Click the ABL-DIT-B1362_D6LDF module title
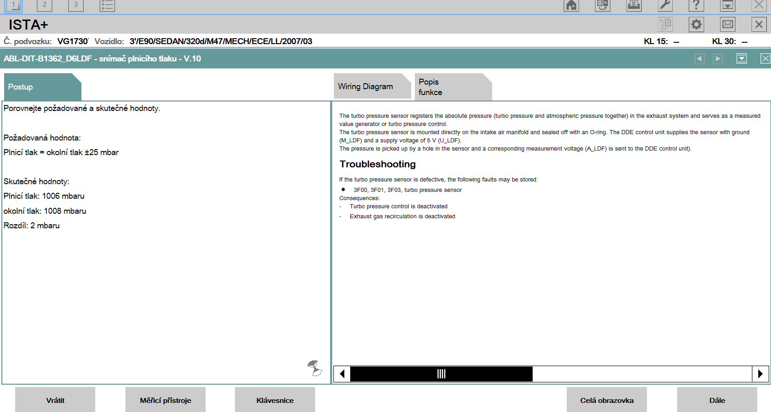Image resolution: width=771 pixels, height=412 pixels. (102, 59)
